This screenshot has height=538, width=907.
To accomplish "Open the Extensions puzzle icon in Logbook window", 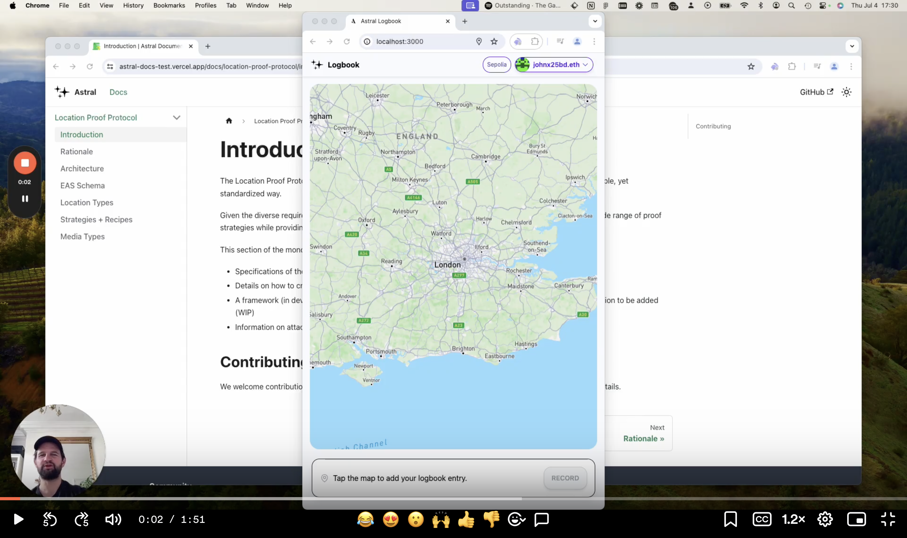I will point(535,42).
